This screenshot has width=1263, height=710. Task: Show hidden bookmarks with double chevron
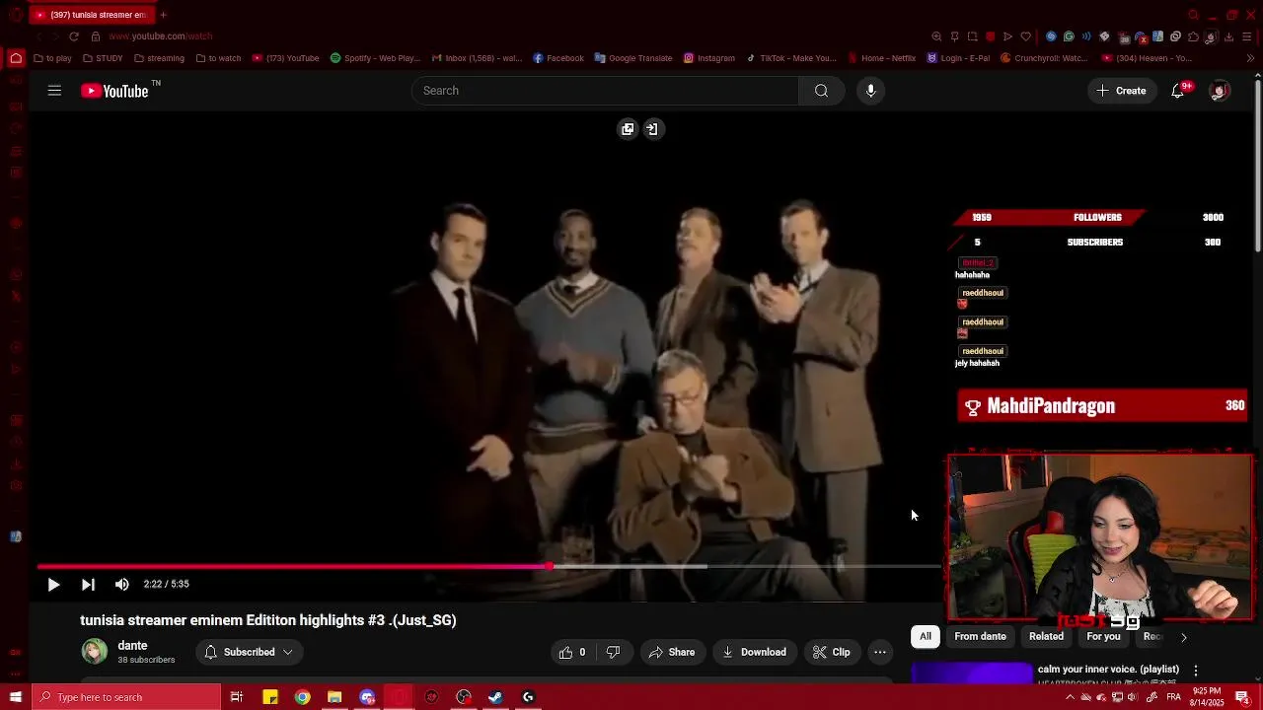point(1251,58)
